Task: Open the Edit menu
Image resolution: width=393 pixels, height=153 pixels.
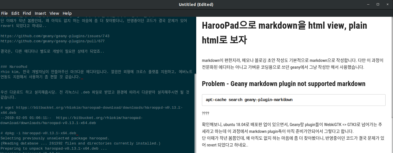Action: click(15, 13)
